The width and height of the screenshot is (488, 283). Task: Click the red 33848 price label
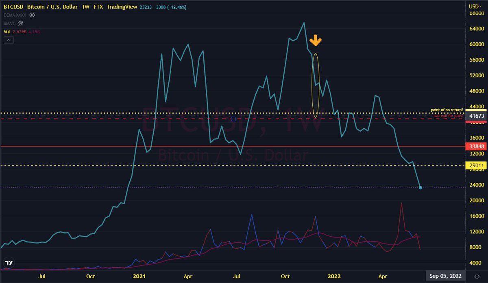pyautogui.click(x=476, y=146)
